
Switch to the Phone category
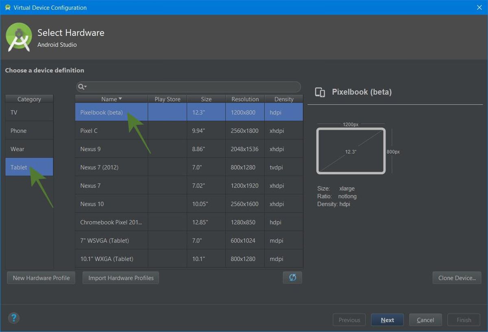[29, 130]
